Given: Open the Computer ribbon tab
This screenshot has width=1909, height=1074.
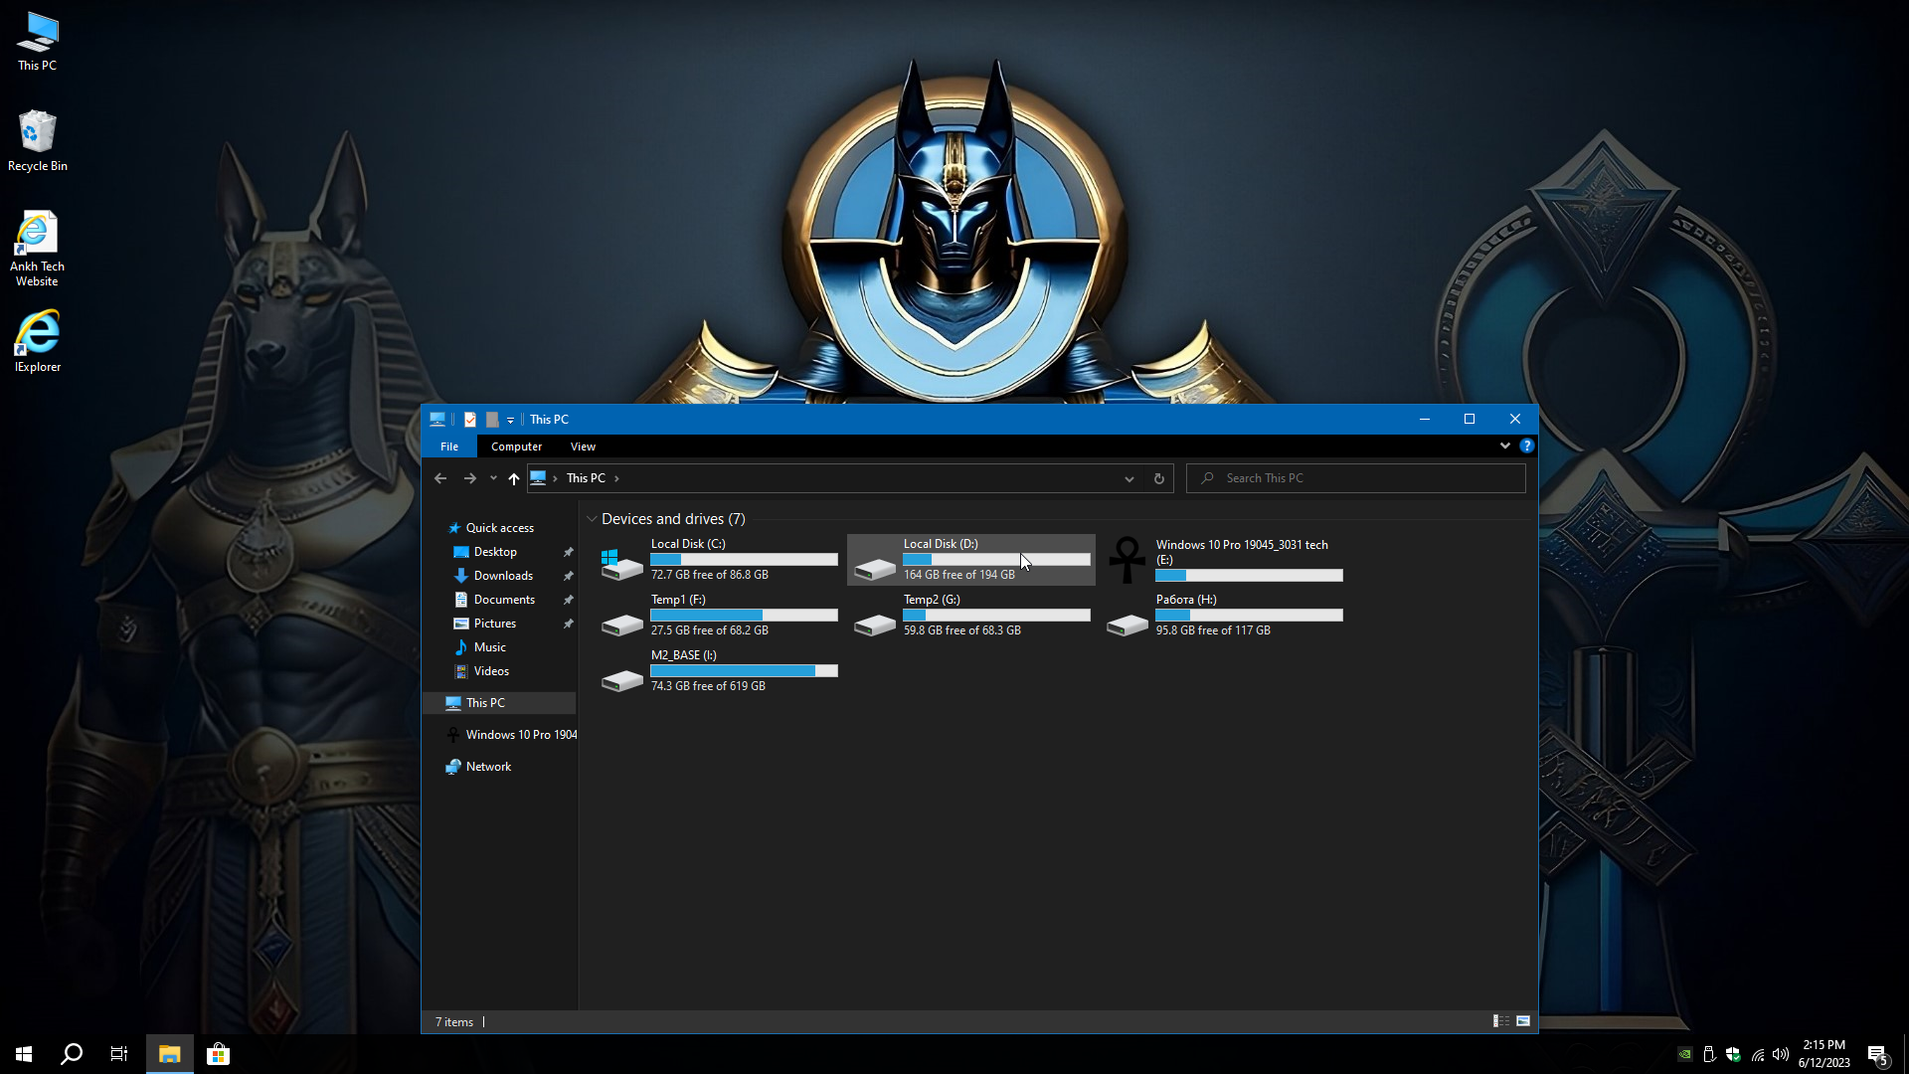Looking at the screenshot, I should pyautogui.click(x=516, y=447).
